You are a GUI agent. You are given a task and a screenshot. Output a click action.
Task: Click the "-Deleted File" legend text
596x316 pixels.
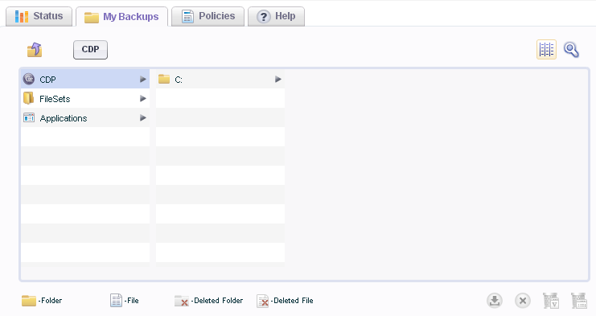292,301
